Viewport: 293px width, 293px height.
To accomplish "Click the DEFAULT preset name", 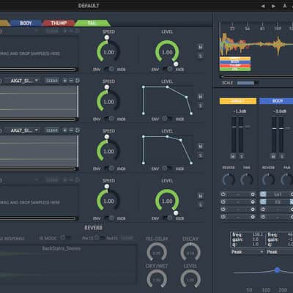I will [89, 6].
